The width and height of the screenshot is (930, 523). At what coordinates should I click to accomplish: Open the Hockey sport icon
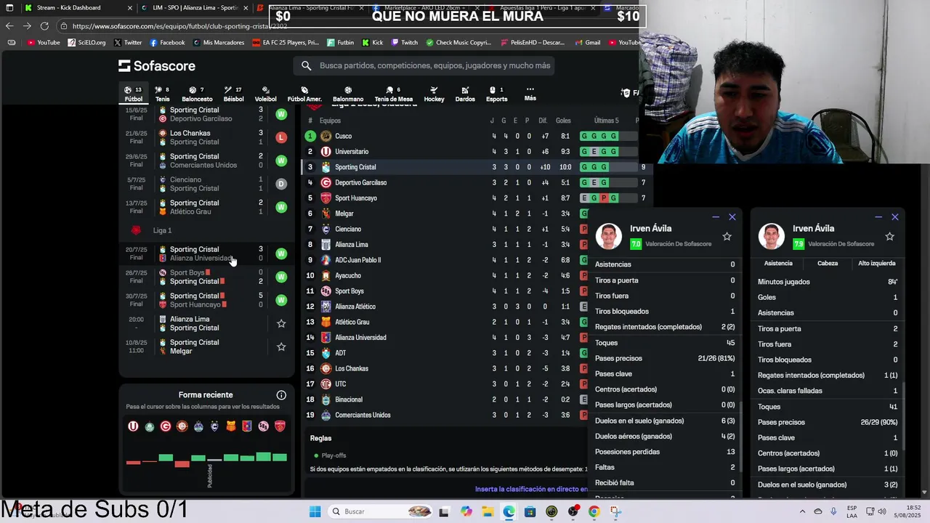(x=434, y=94)
